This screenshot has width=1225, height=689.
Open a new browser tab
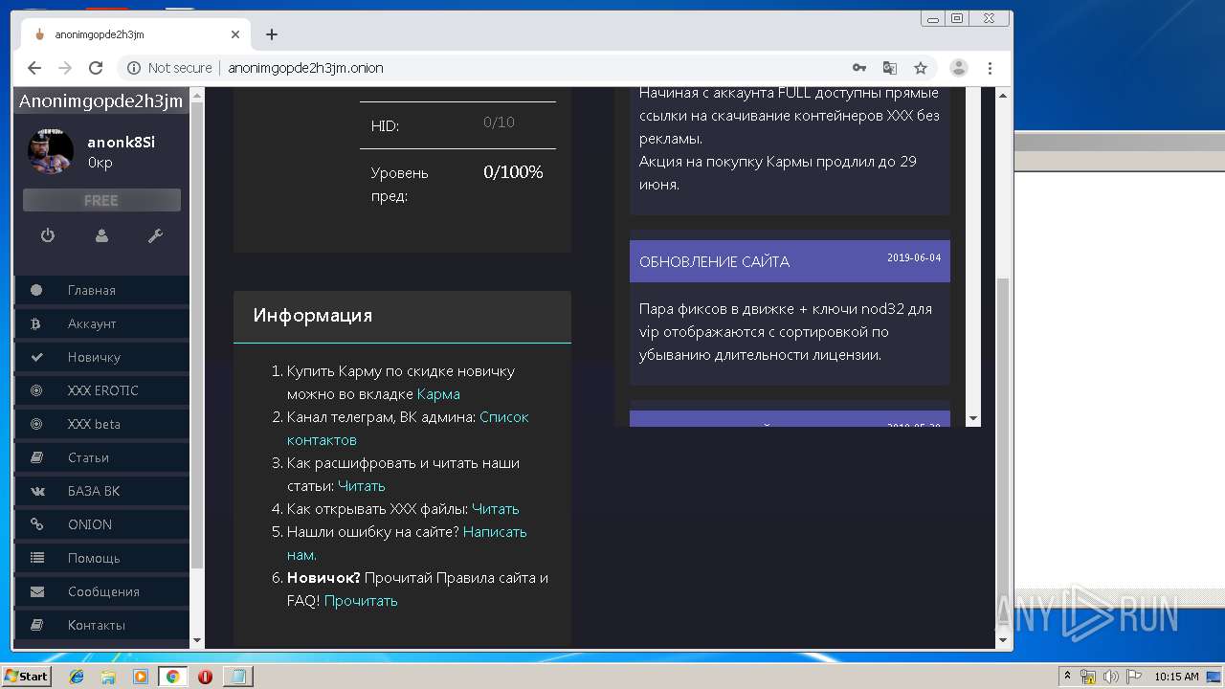[272, 34]
